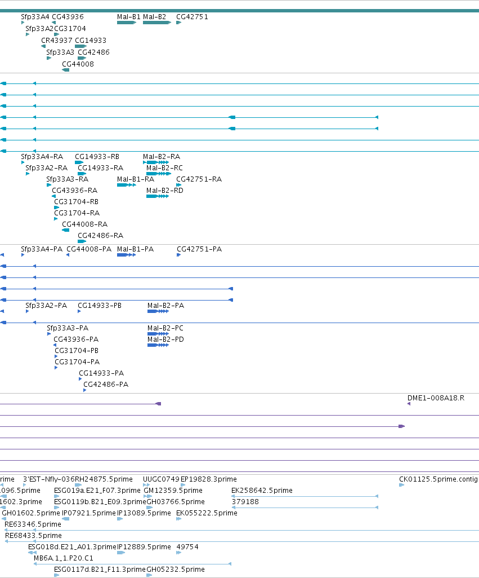Open transcript CG42751-RA
479x578 pixels.
pyautogui.click(x=199, y=179)
